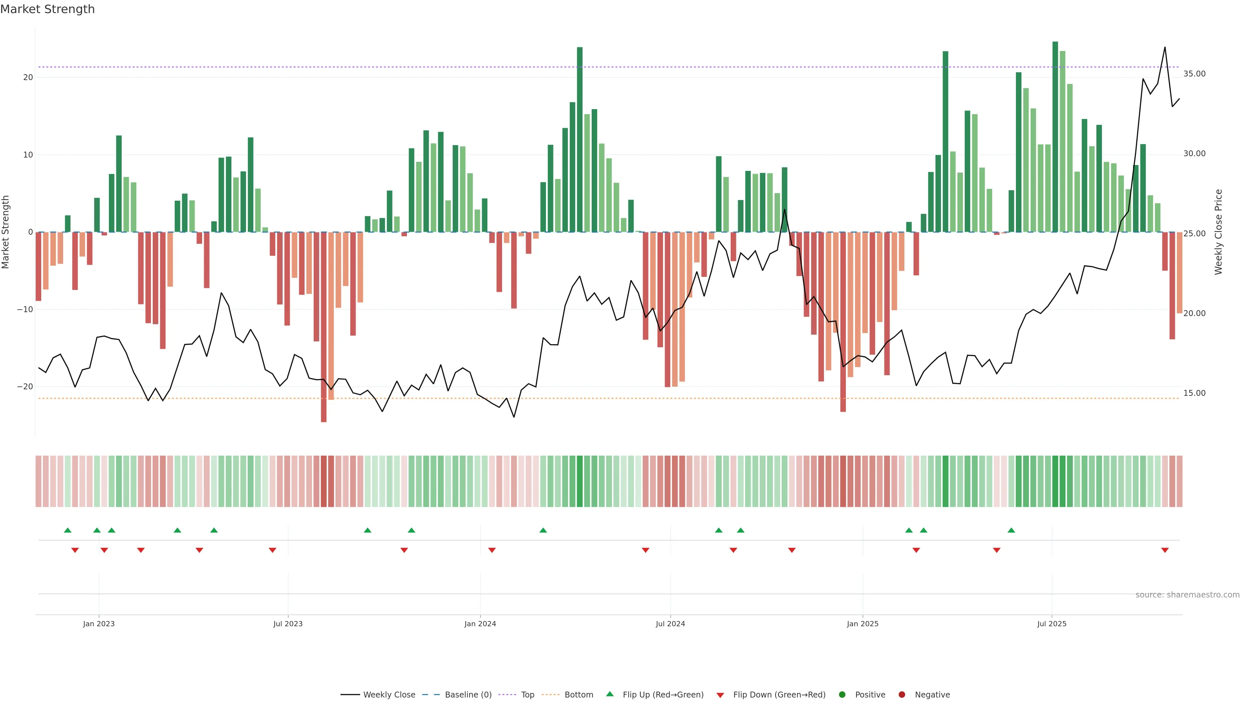
Task: Toggle Weekly Close legend entry
Action: point(389,694)
